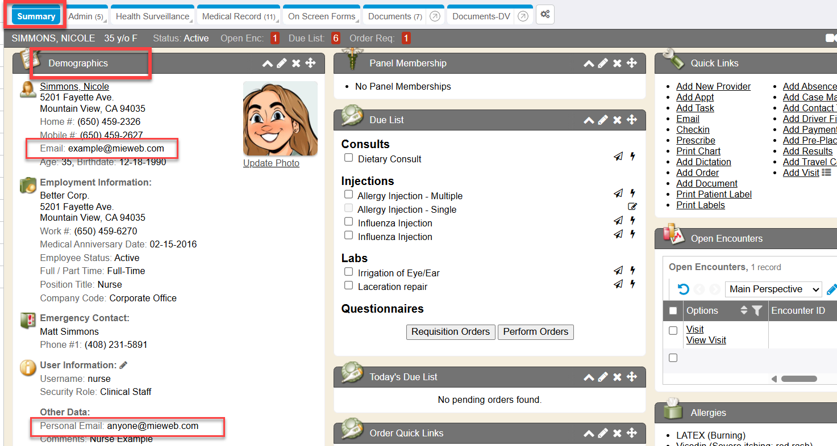Viewport: 837px width, 446px height.
Task: Tick the Allergy Injection - Multiple checkbox
Action: coord(349,194)
